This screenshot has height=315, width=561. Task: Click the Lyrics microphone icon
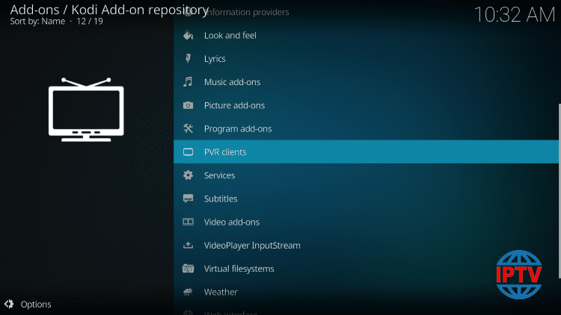pyautogui.click(x=188, y=58)
